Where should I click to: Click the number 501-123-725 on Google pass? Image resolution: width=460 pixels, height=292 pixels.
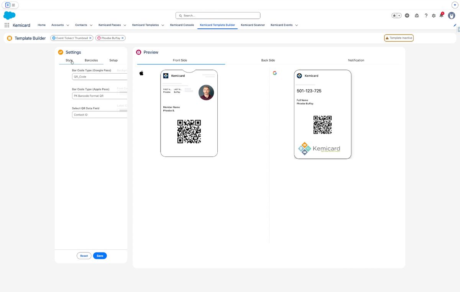pyautogui.click(x=309, y=91)
